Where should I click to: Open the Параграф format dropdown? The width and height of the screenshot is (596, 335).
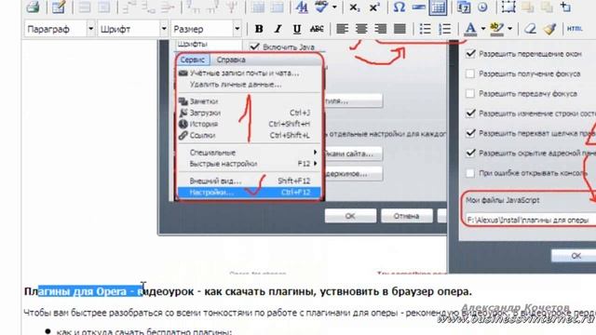(60, 29)
